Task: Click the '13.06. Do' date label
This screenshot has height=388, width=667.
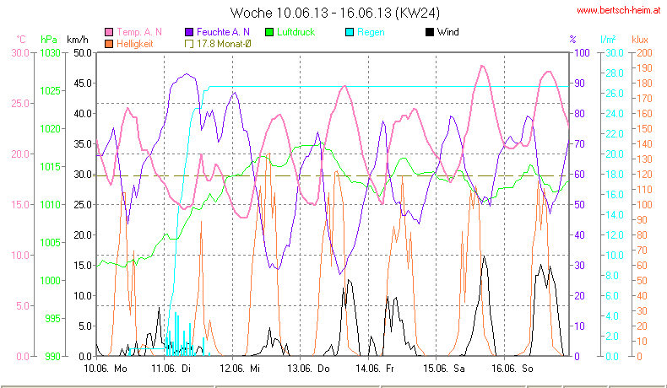Action: coord(308,369)
